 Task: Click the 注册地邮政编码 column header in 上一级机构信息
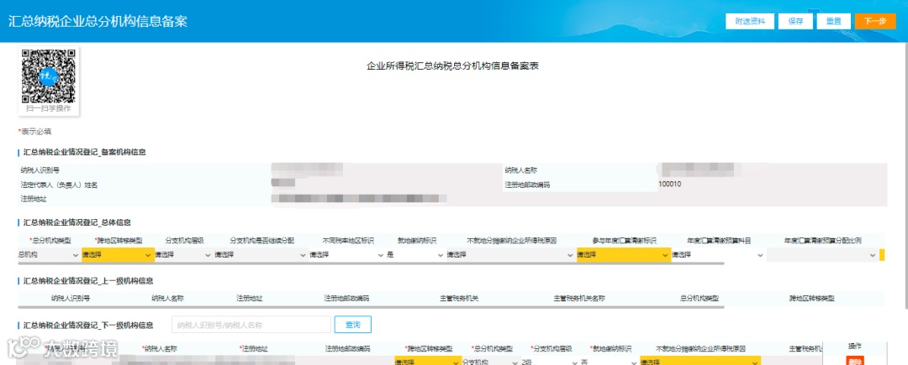click(x=347, y=299)
